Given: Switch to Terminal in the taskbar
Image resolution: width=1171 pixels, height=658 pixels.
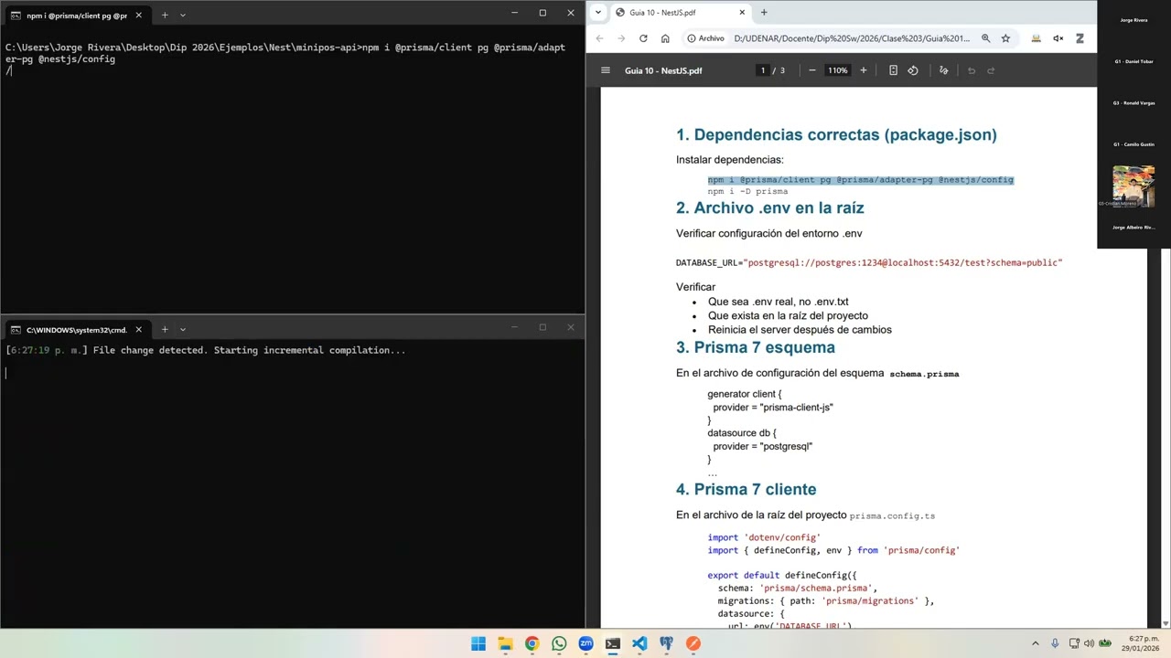Looking at the screenshot, I should tap(612, 643).
